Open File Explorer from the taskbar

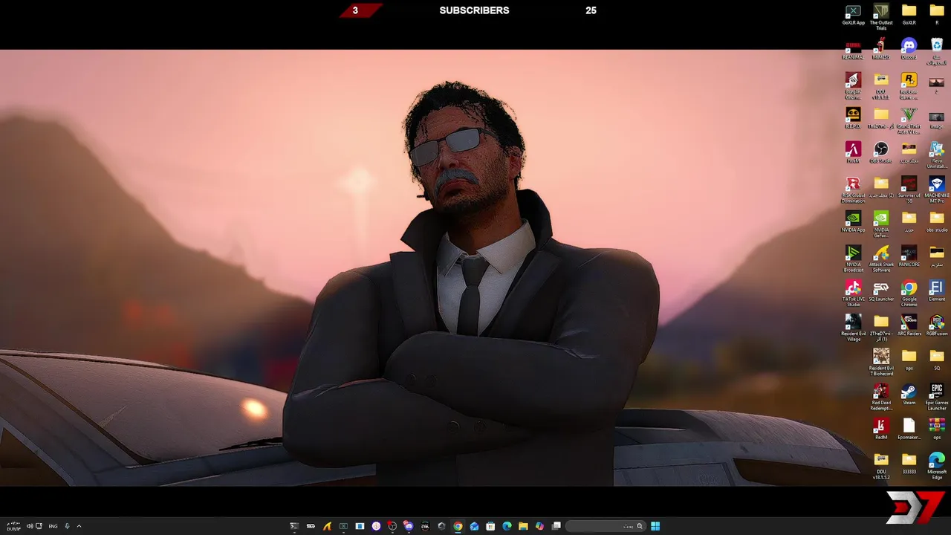[x=523, y=526]
